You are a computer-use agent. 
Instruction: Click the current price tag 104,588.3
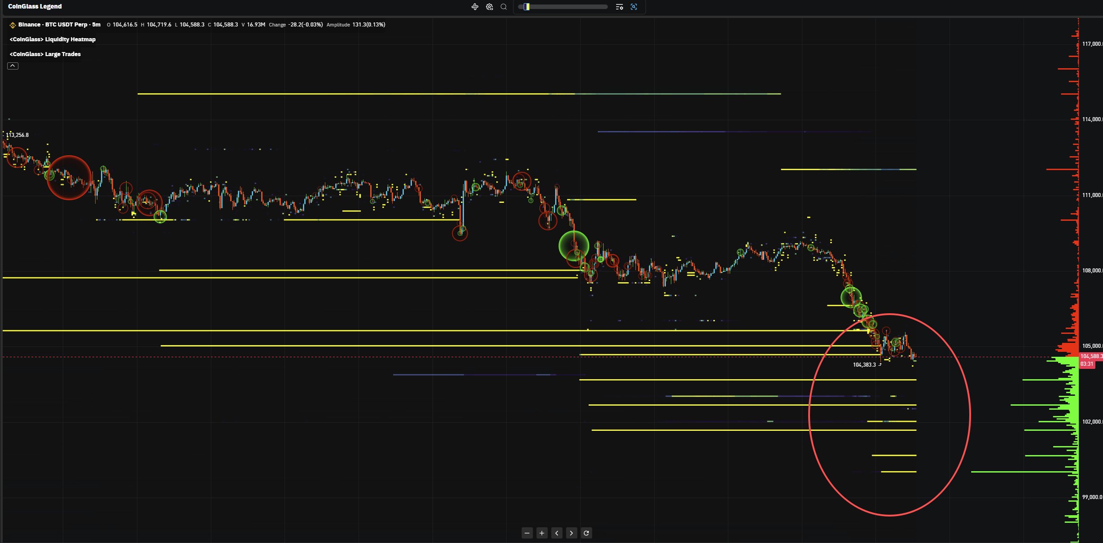1090,356
